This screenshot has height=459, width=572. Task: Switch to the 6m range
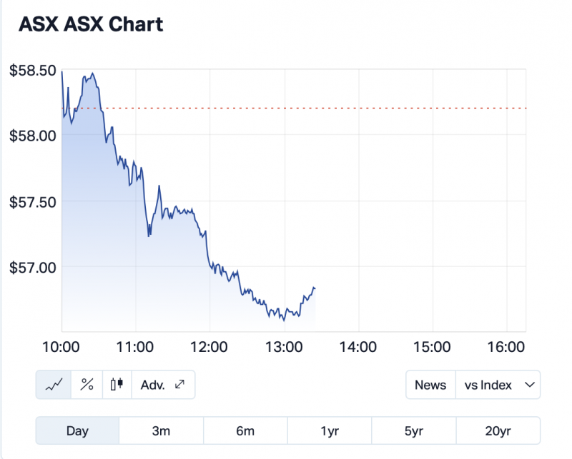pyautogui.click(x=245, y=430)
